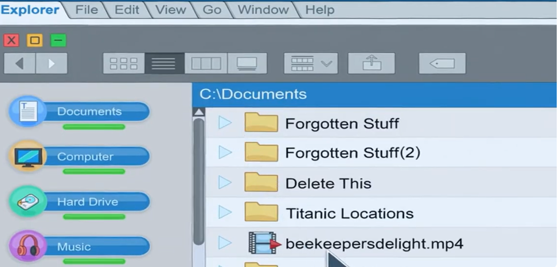Expand the Forgotten Stuff(2) folder triangle

pyautogui.click(x=225, y=152)
